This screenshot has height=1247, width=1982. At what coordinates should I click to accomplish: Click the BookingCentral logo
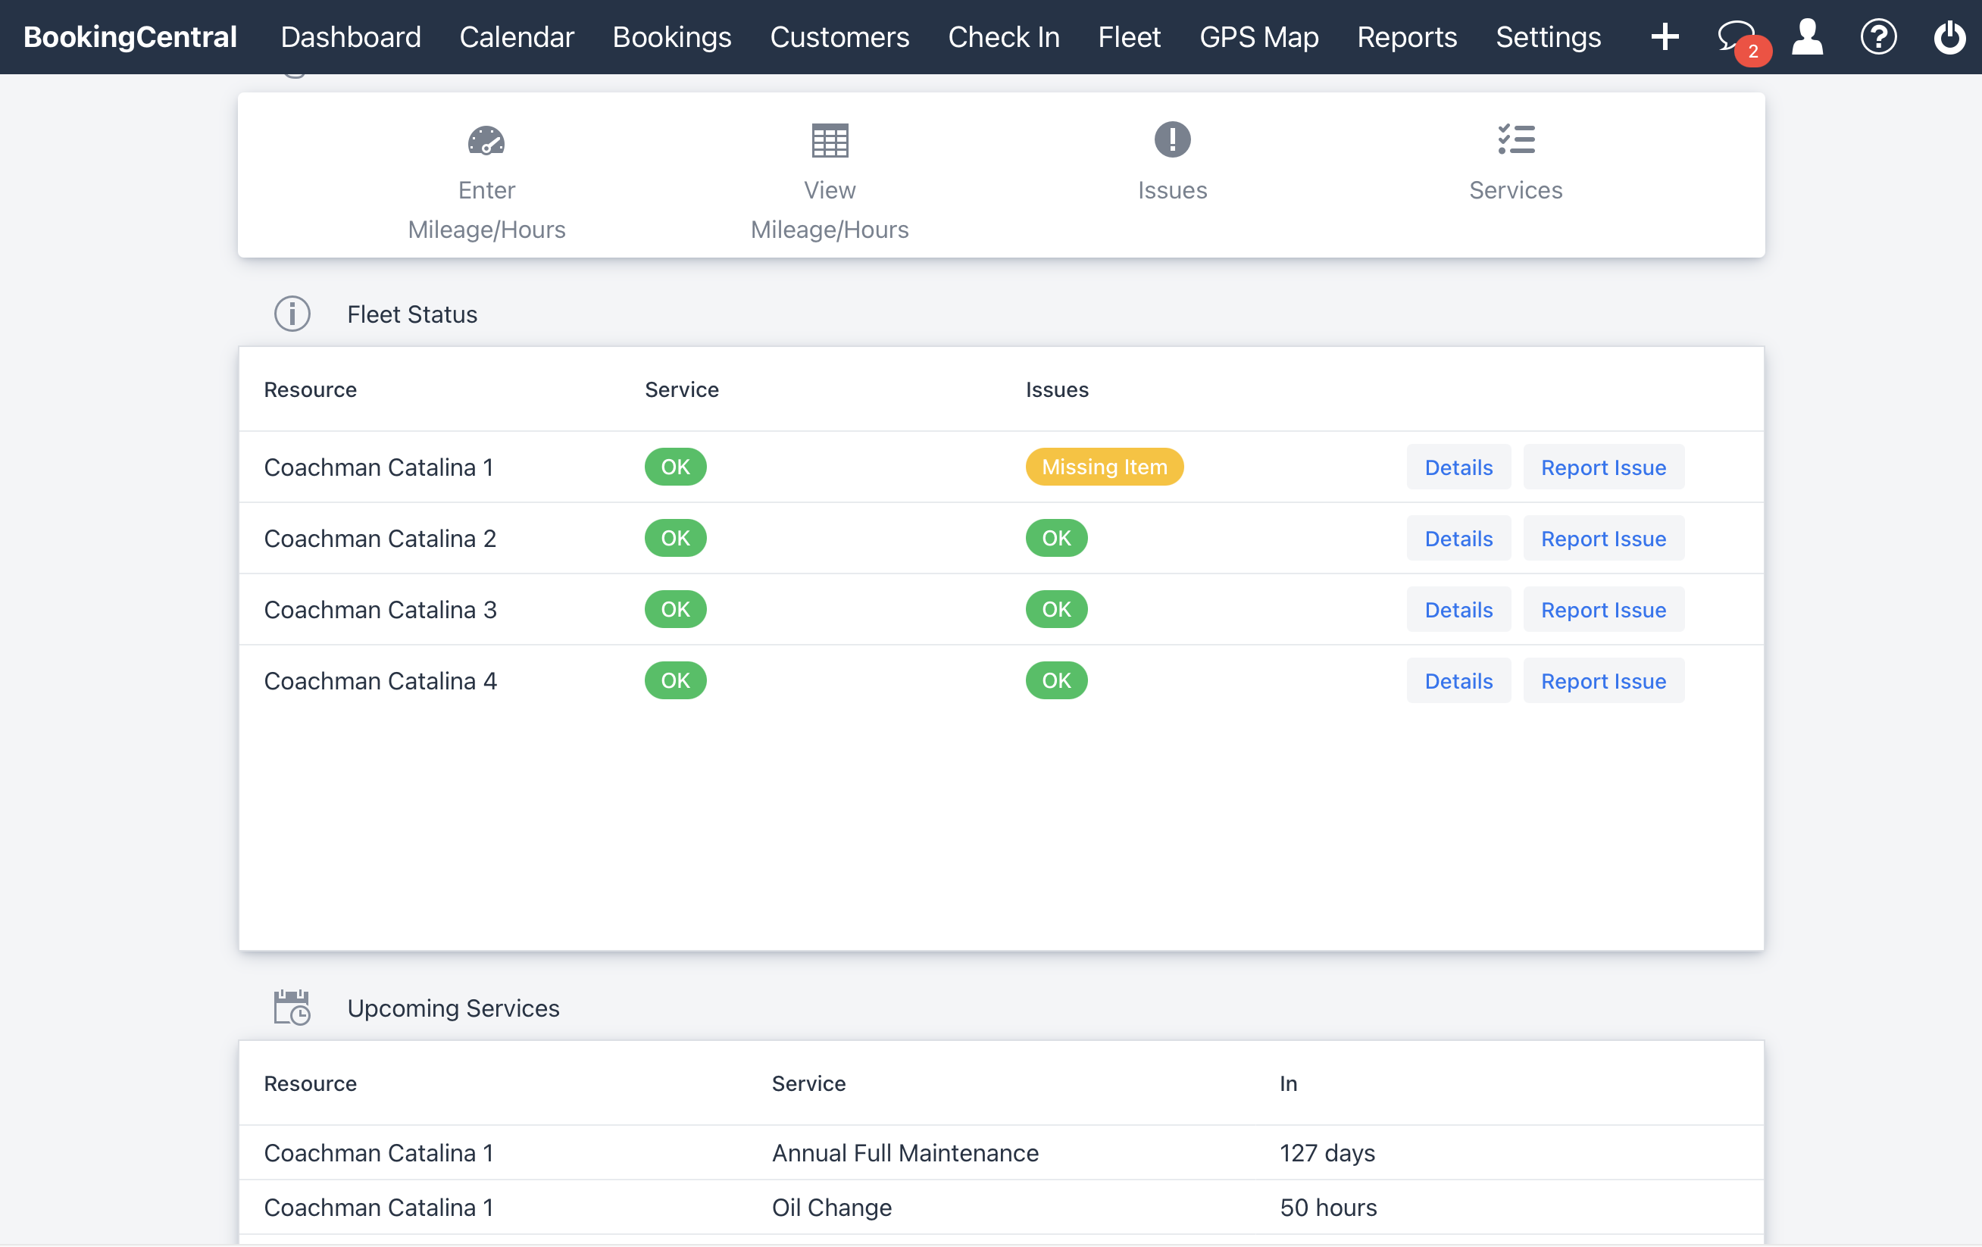(x=130, y=37)
